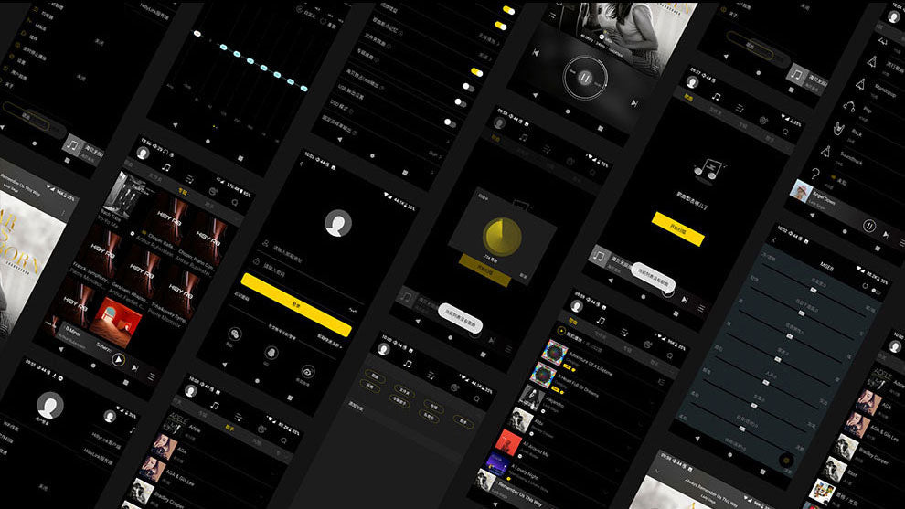The image size is (905, 509).
Task: Click search icon above HiBy R6 album grid
Action: (x=235, y=201)
